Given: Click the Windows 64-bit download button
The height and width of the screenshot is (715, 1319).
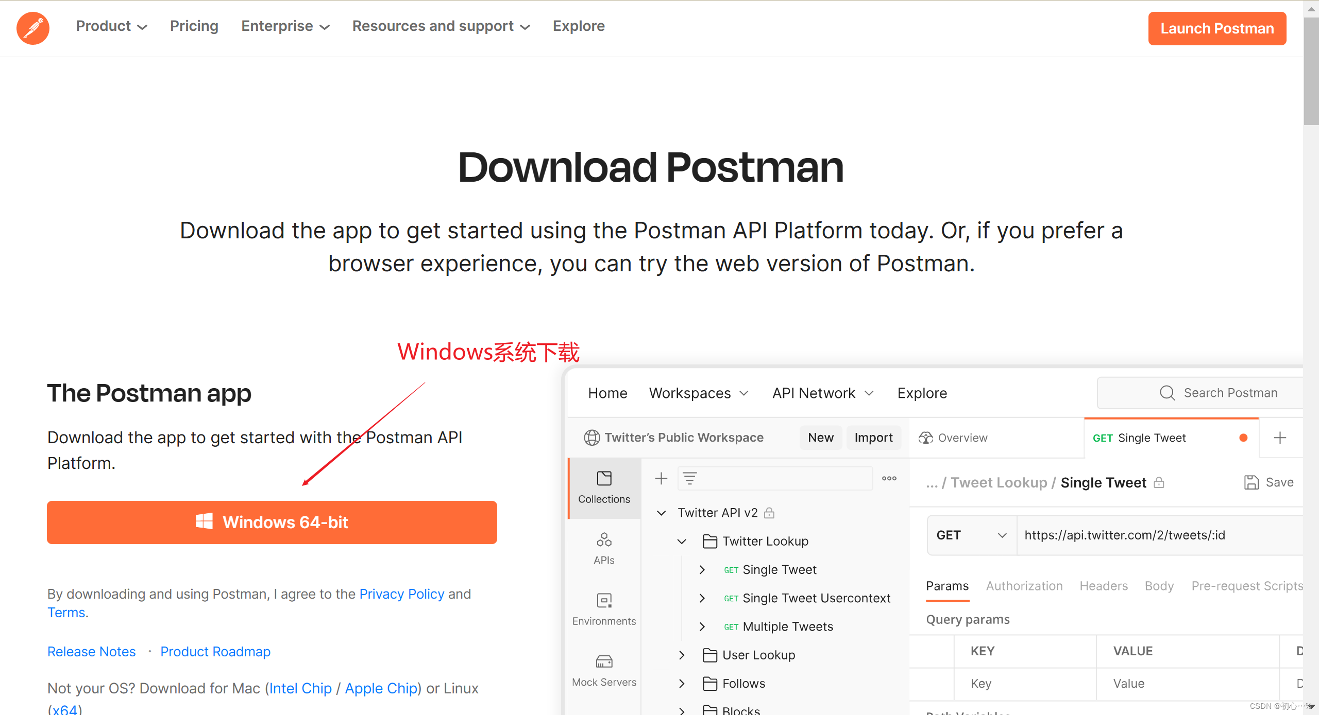Looking at the screenshot, I should click(272, 522).
